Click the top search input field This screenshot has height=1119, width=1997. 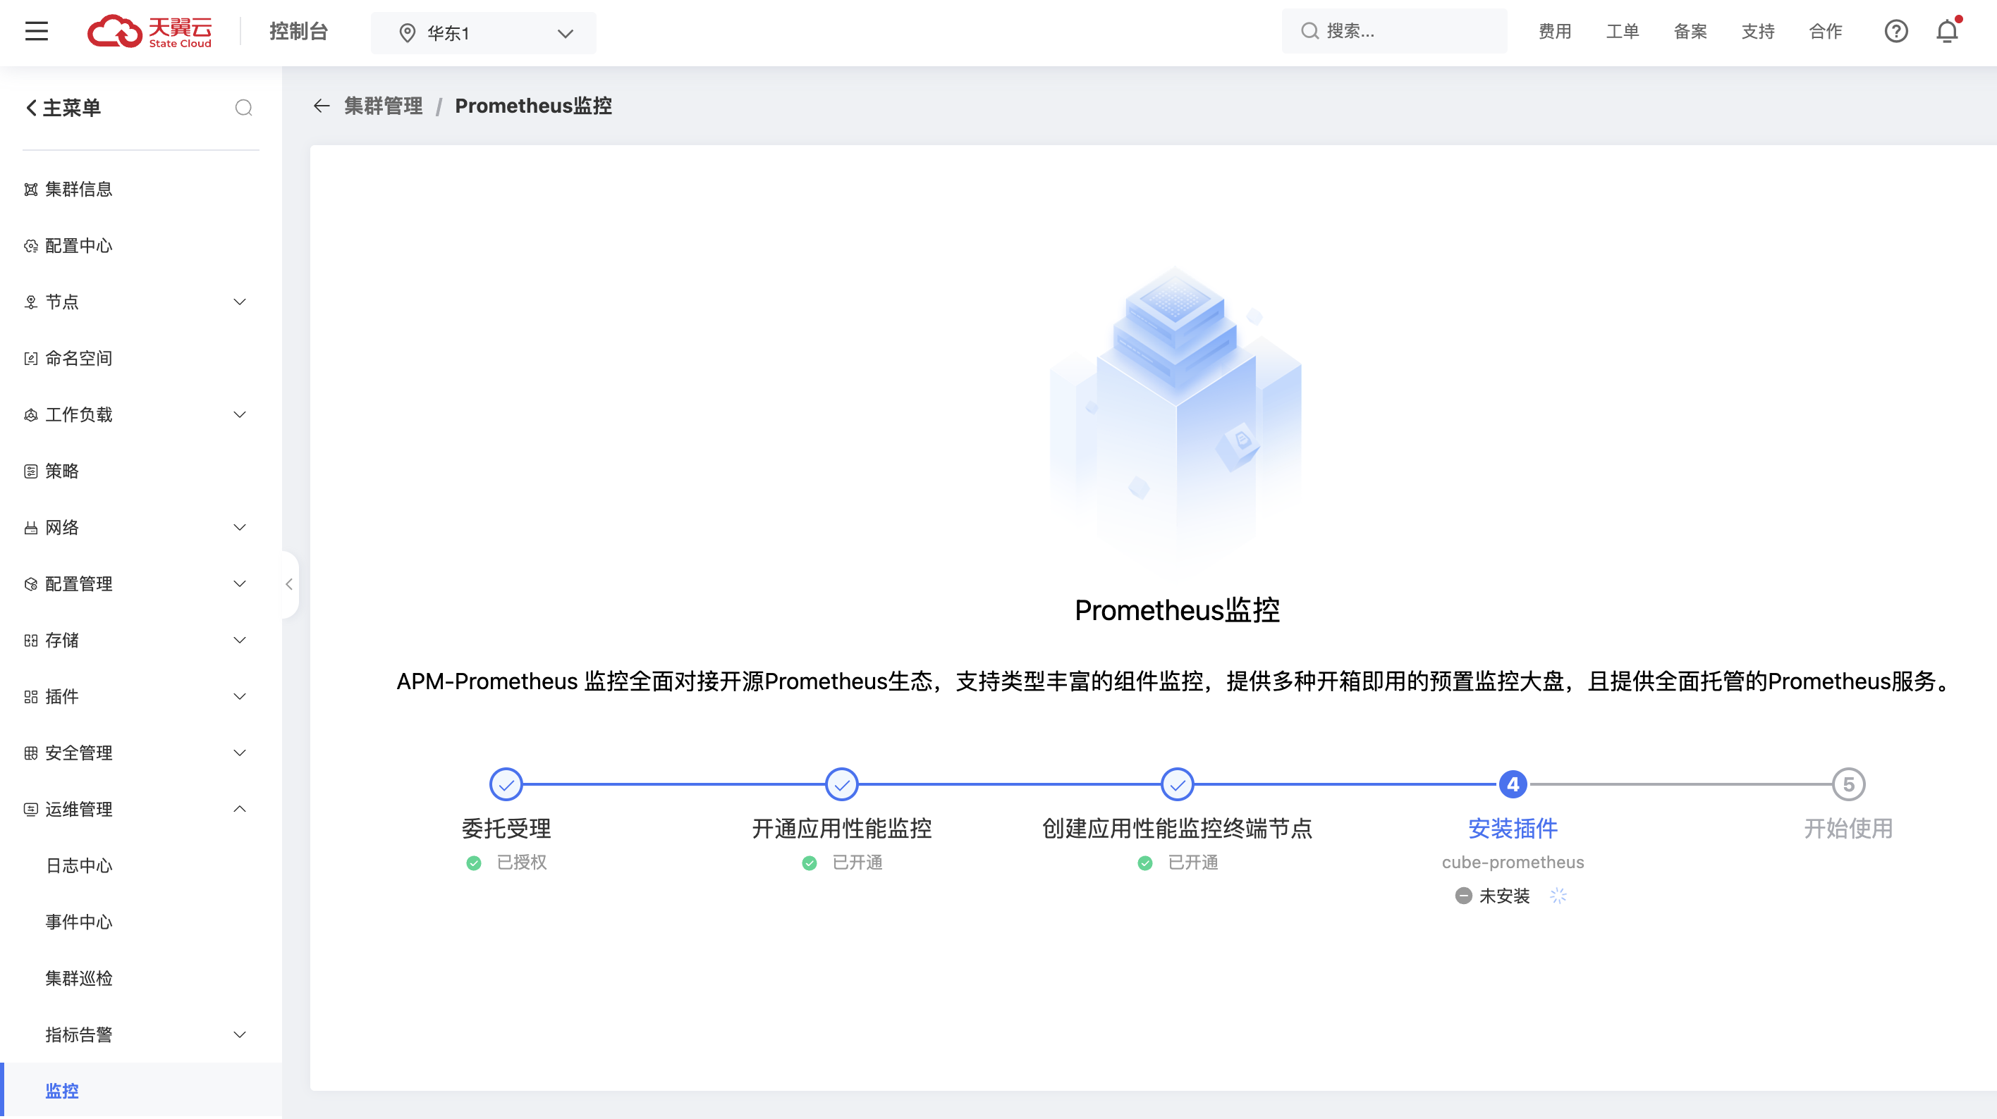point(1394,32)
